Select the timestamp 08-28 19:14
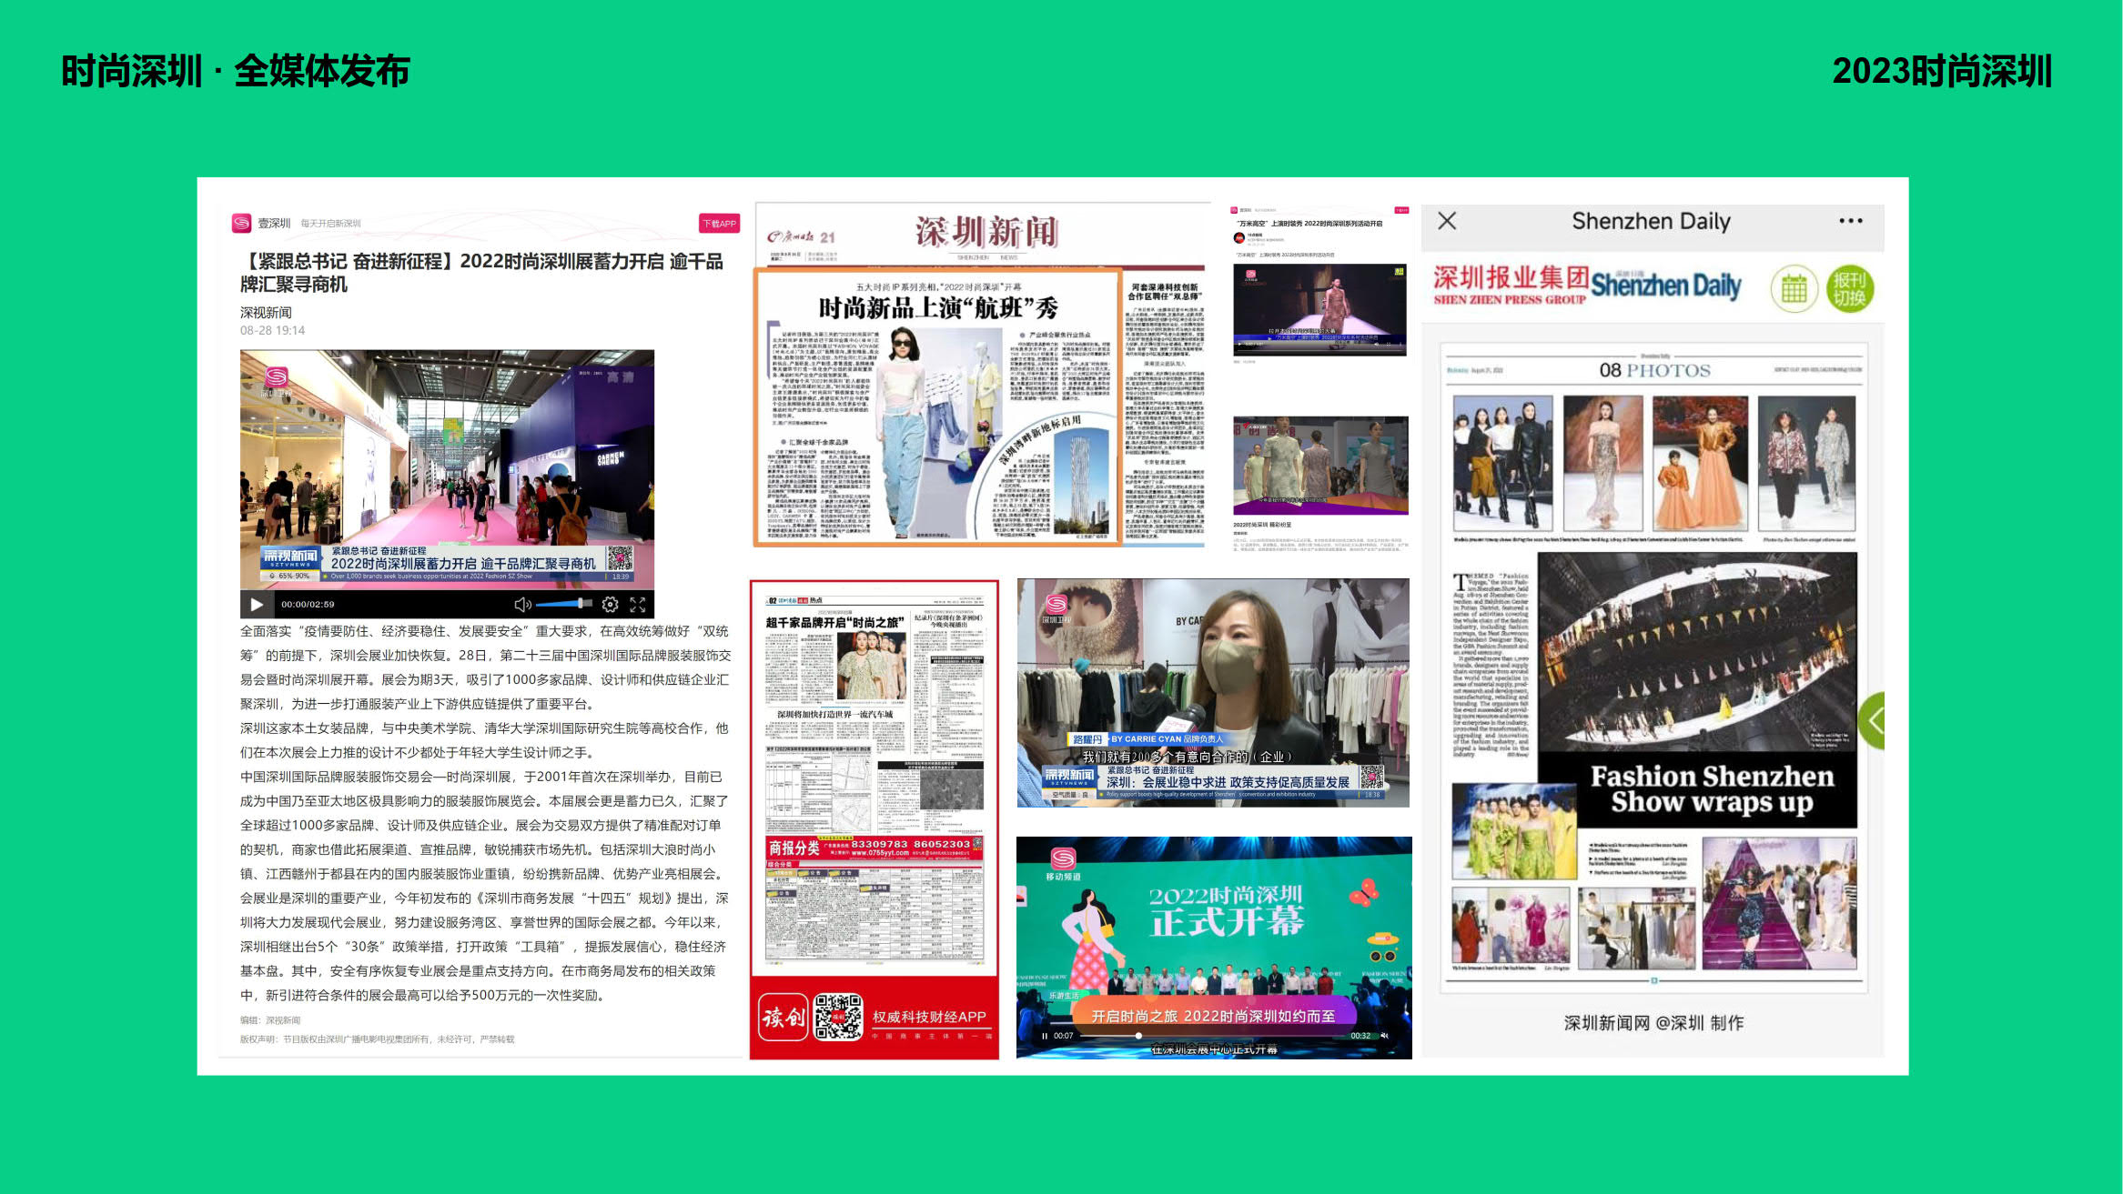The height and width of the screenshot is (1194, 2123). click(x=272, y=330)
